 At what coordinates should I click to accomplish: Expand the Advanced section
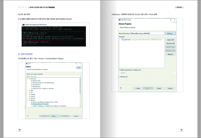[x=120, y=77]
